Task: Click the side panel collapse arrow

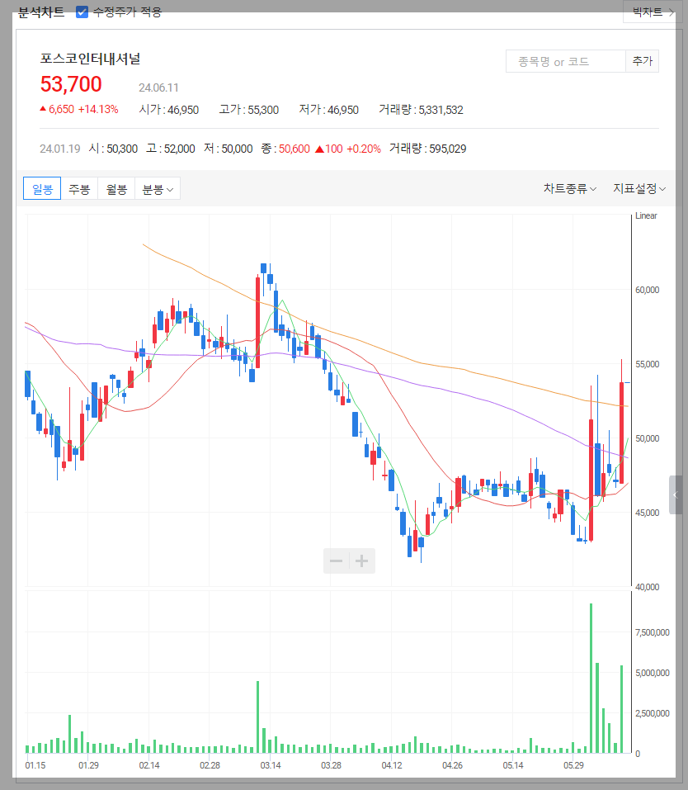Action: tap(676, 494)
